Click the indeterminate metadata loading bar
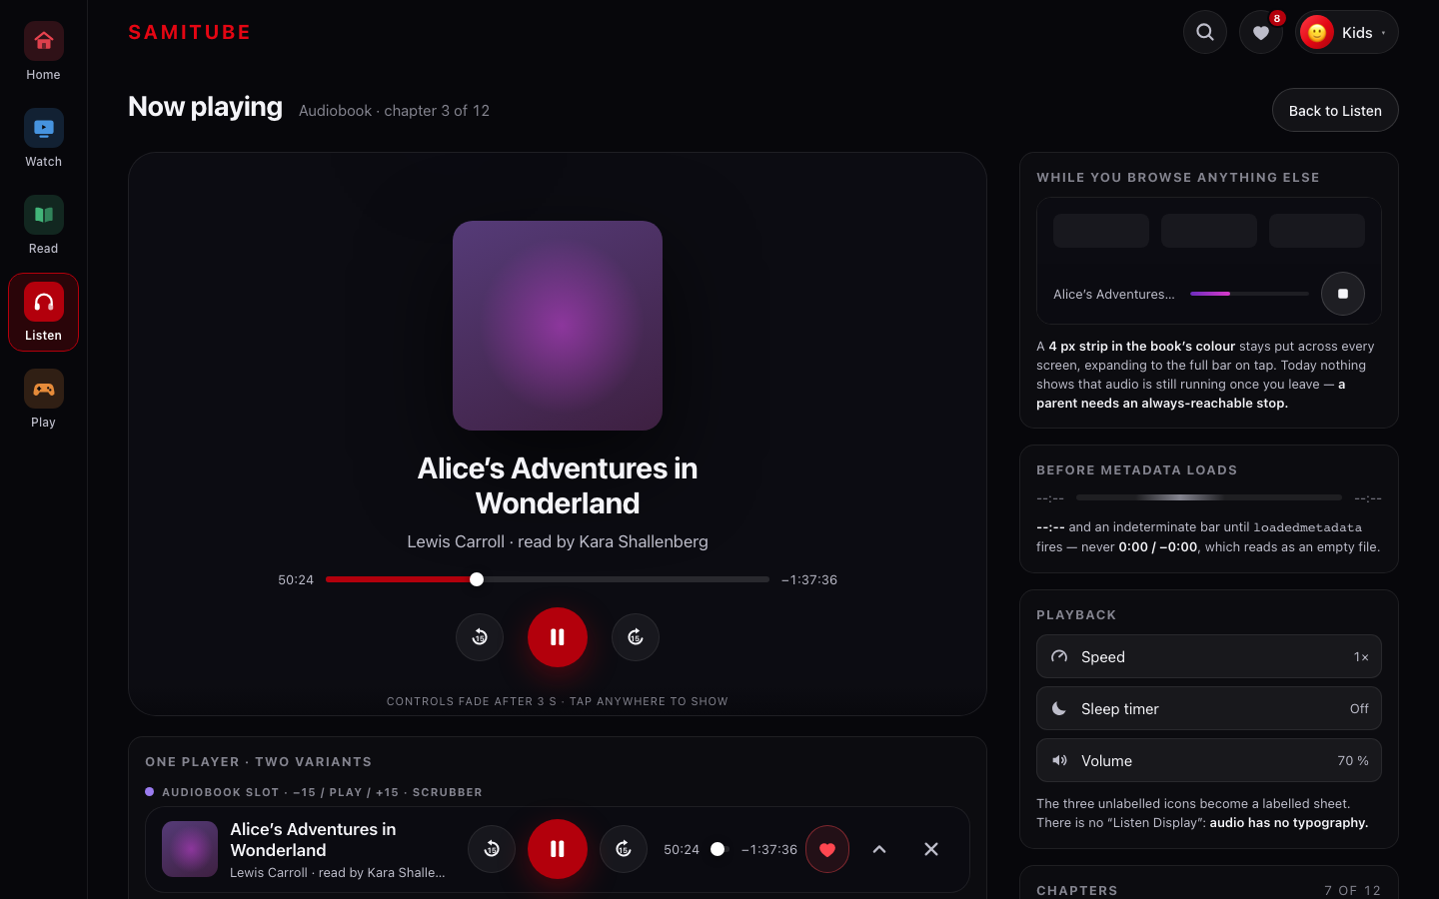The width and height of the screenshot is (1439, 899). click(1209, 497)
